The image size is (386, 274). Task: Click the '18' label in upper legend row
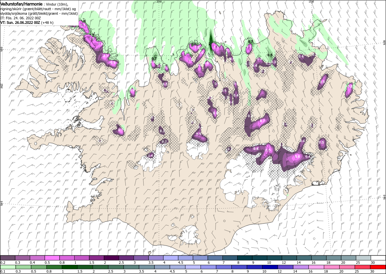click(x=328, y=263)
